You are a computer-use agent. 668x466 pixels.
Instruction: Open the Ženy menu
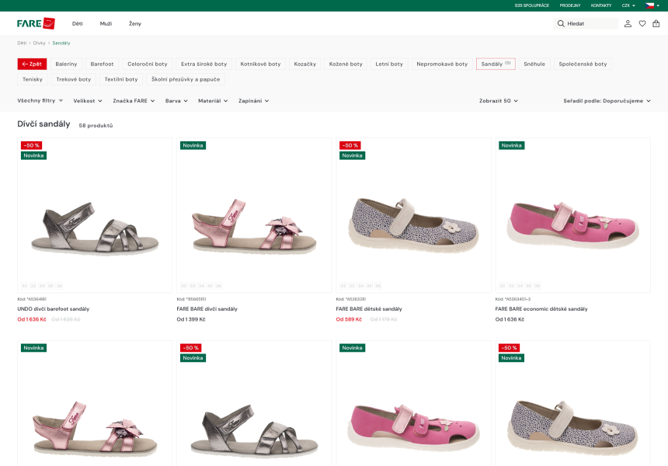135,24
